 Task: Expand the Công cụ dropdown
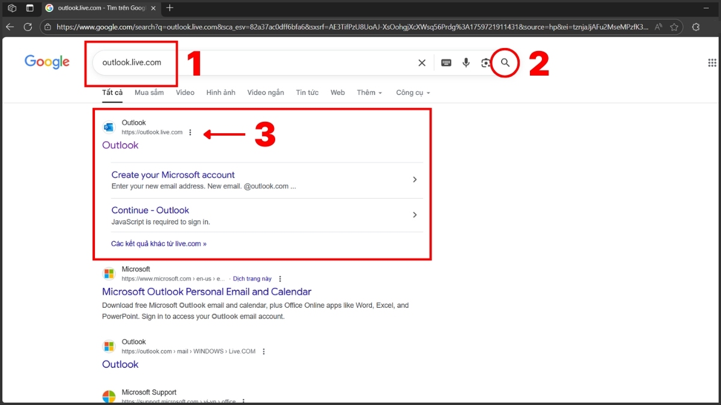tap(413, 92)
